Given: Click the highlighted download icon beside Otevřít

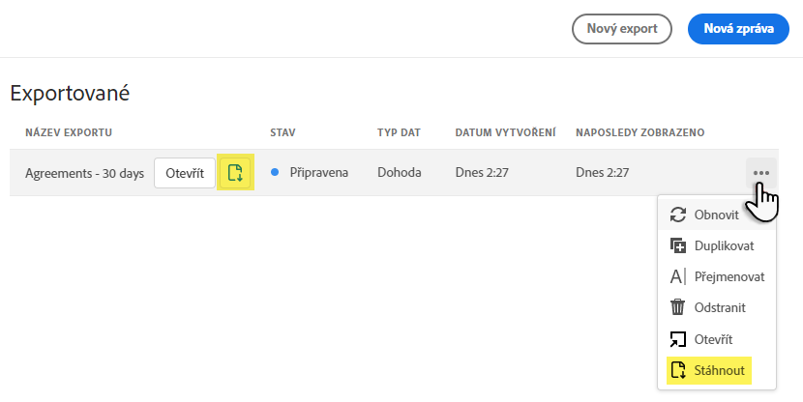Looking at the screenshot, I should point(235,173).
